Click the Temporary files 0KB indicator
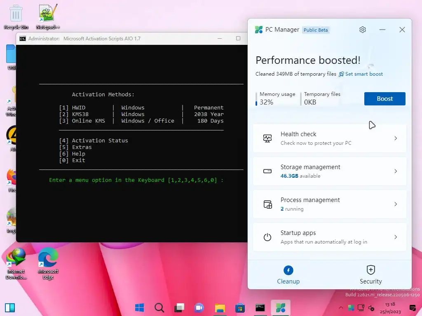 pos(321,99)
